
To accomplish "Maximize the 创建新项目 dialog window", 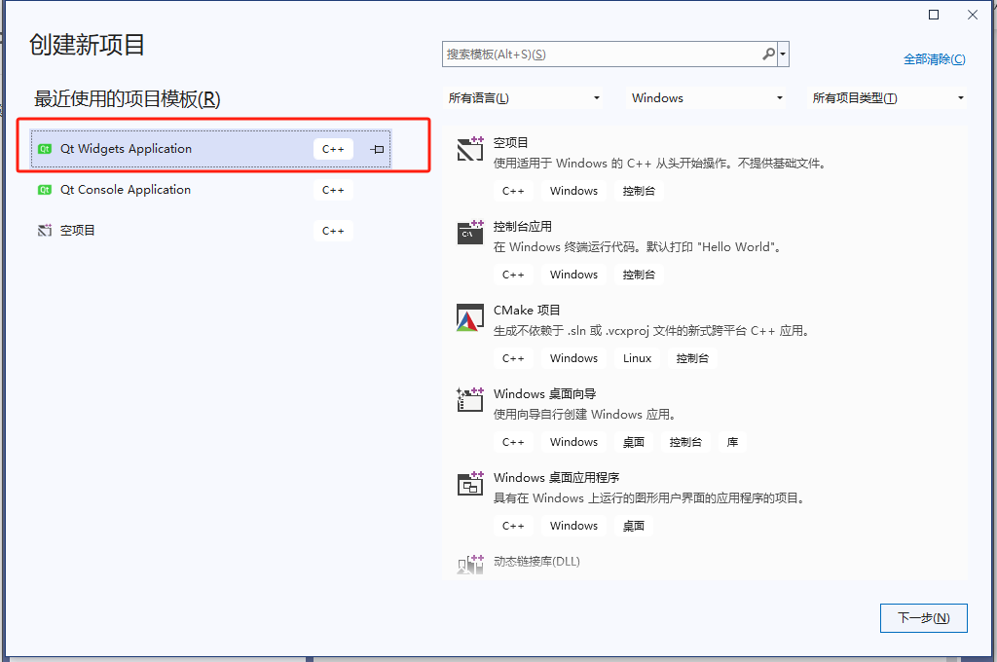I will tap(934, 15).
